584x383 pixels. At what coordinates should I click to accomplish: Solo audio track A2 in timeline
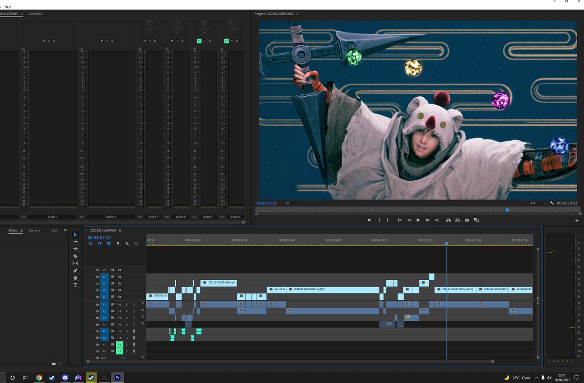tap(127, 311)
